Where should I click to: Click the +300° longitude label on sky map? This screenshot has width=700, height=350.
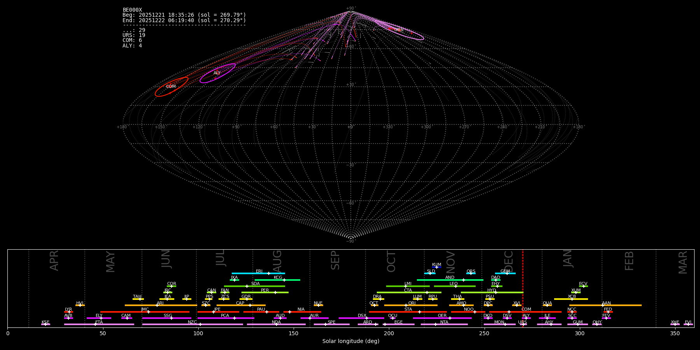pyautogui.click(x=426, y=127)
